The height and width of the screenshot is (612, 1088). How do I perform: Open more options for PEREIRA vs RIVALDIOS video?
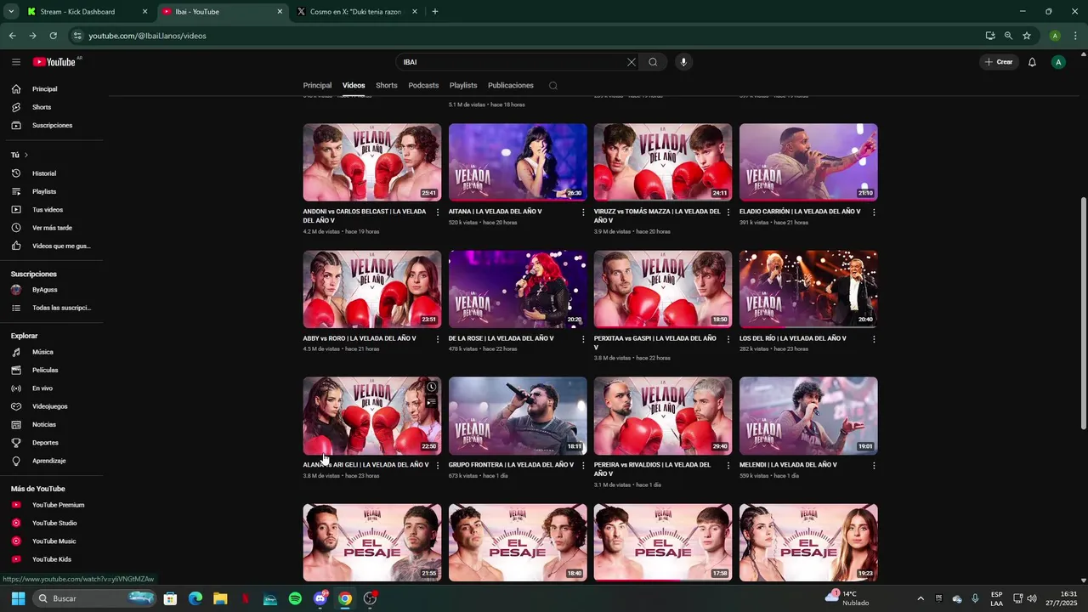coord(728,465)
